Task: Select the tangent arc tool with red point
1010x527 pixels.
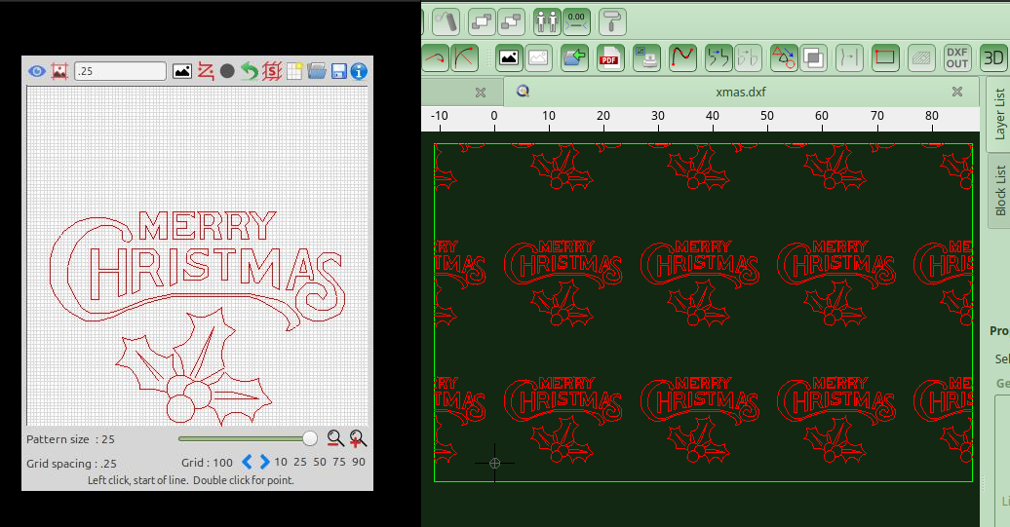Action: [464, 57]
